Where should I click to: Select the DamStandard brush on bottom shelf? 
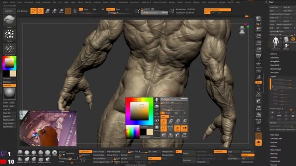tap(48, 153)
